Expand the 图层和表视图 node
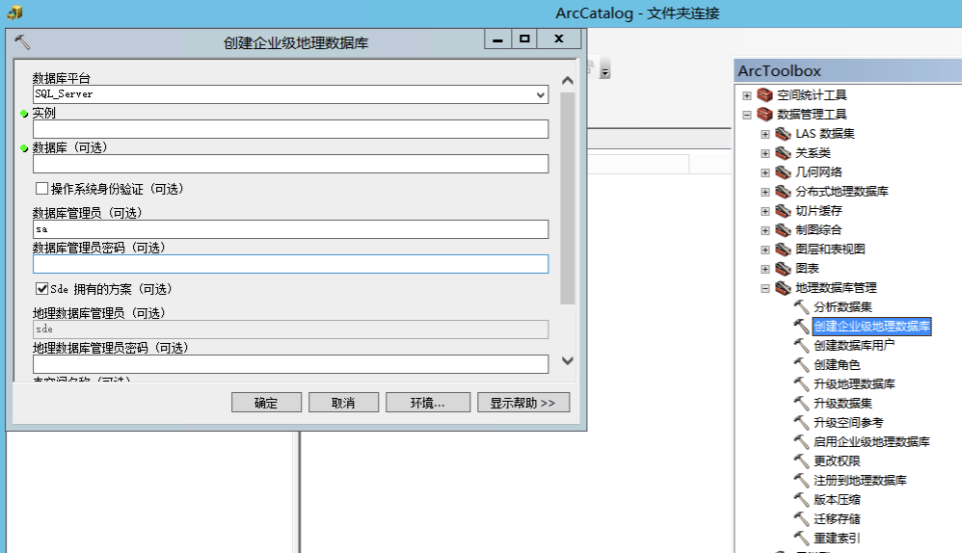The height and width of the screenshot is (553, 962). pyautogui.click(x=765, y=250)
